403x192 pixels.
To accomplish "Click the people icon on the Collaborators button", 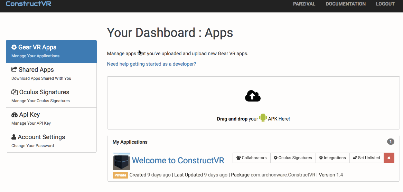I will click(x=239, y=158).
